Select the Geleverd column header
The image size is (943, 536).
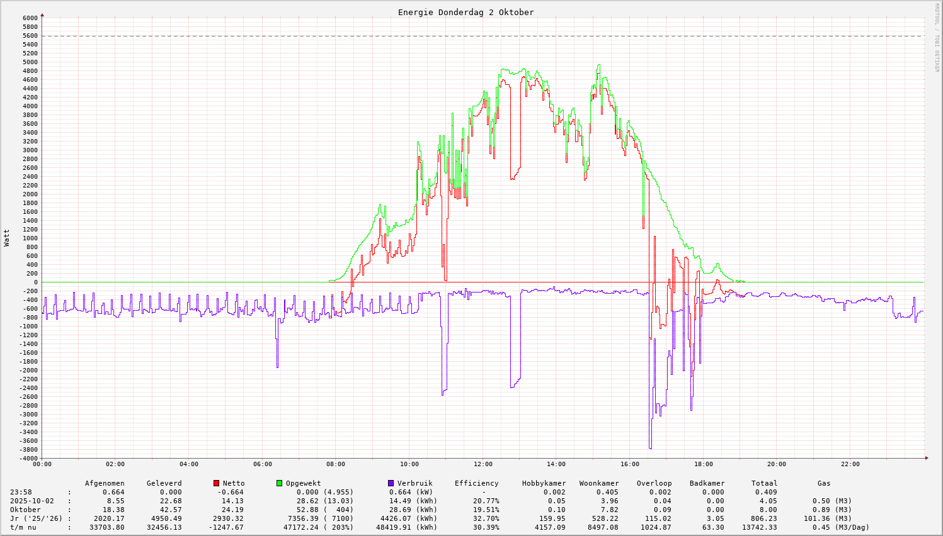click(164, 483)
